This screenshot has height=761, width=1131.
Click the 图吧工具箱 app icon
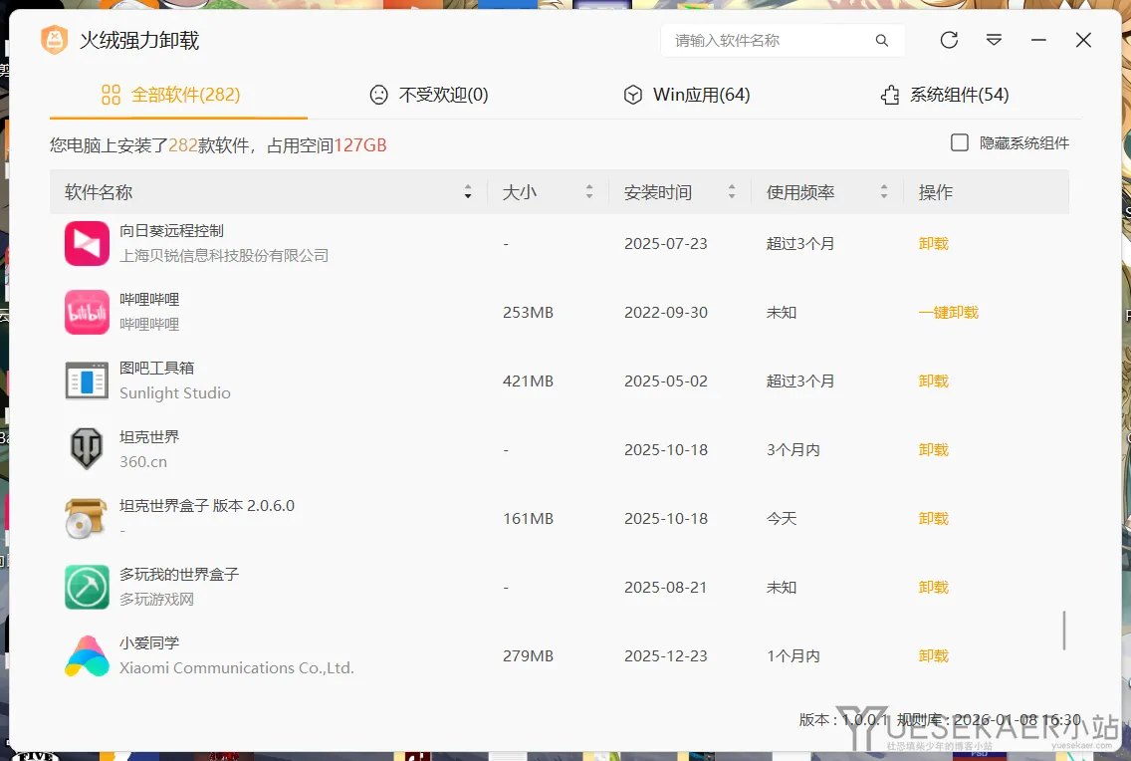point(87,380)
